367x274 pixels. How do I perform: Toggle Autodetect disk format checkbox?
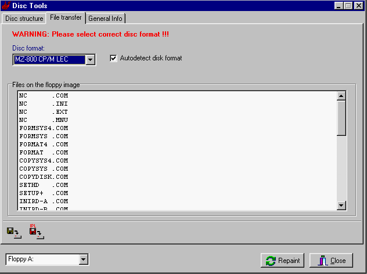[x=114, y=58]
